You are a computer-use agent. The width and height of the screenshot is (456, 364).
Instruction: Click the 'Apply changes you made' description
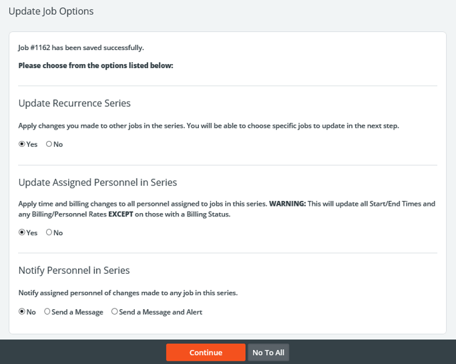coord(208,126)
